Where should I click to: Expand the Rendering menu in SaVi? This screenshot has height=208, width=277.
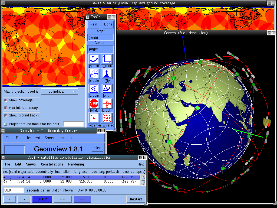[x=76, y=164]
